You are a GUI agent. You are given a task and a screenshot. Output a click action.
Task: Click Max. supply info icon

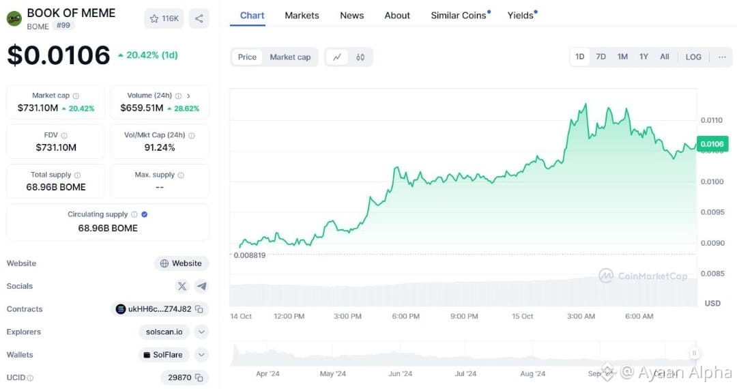pyautogui.click(x=181, y=175)
